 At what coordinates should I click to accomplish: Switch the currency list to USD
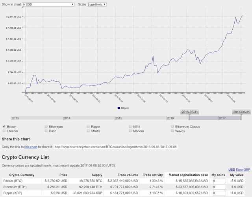pyautogui.click(x=232, y=170)
